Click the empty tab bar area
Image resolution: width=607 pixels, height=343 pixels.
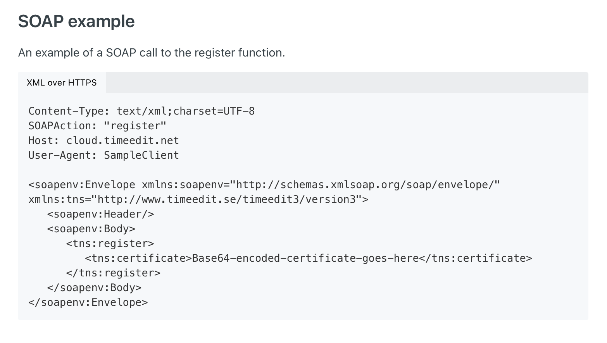(349, 82)
